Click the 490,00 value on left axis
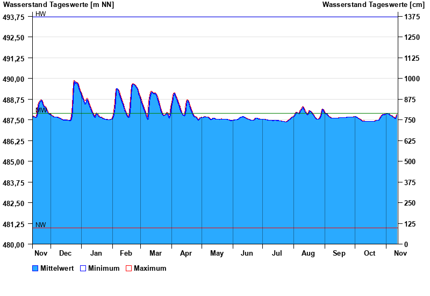The width and height of the screenshot is (430, 296). pos(14,79)
